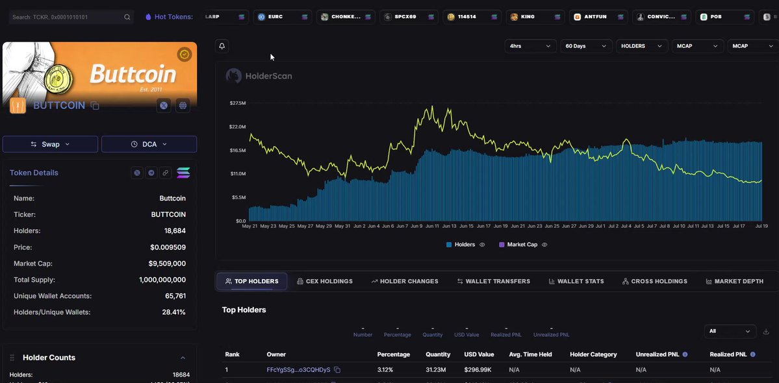Open the All filter dropdown
This screenshot has width=779, height=383.
730,332
